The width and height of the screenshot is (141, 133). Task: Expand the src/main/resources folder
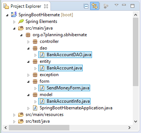point(14,115)
